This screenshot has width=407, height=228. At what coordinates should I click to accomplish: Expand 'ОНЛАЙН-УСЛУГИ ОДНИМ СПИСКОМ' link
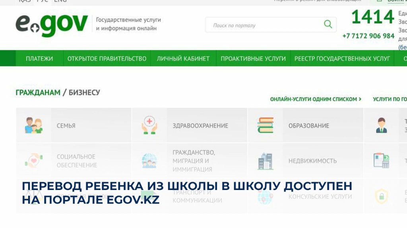tap(316, 99)
